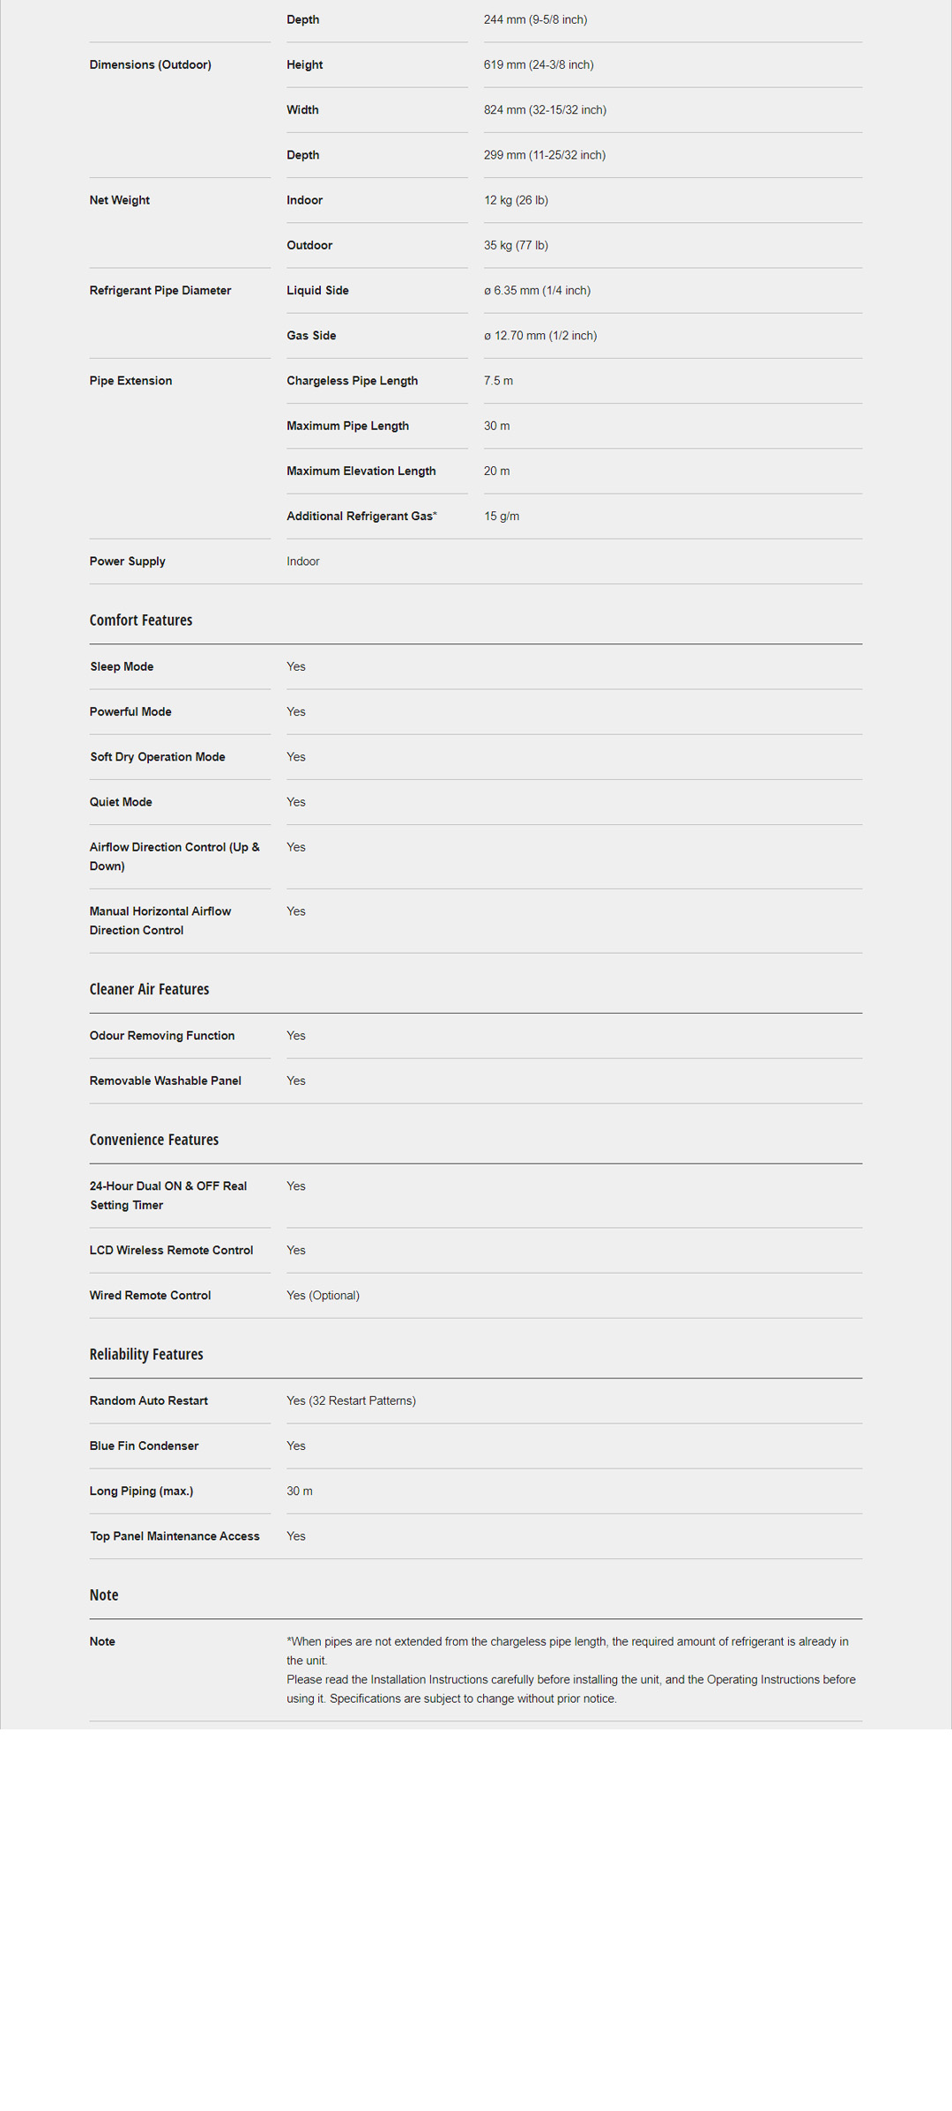Click the Power Supply label

(127, 561)
